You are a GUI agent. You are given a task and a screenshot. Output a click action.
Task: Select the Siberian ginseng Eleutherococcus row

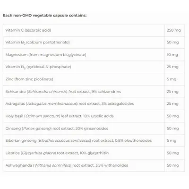[x=94, y=141]
